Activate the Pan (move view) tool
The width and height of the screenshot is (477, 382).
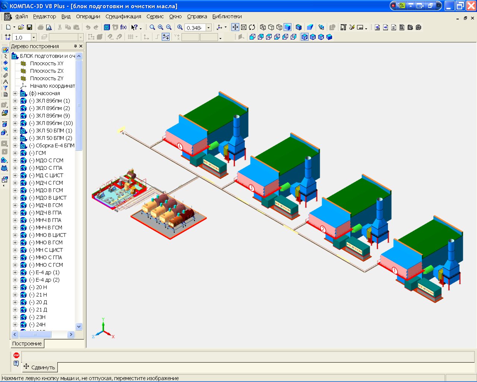click(235, 27)
